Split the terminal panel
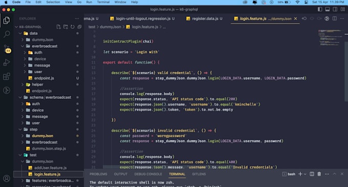The height and width of the screenshot is (187, 348). point(312,174)
